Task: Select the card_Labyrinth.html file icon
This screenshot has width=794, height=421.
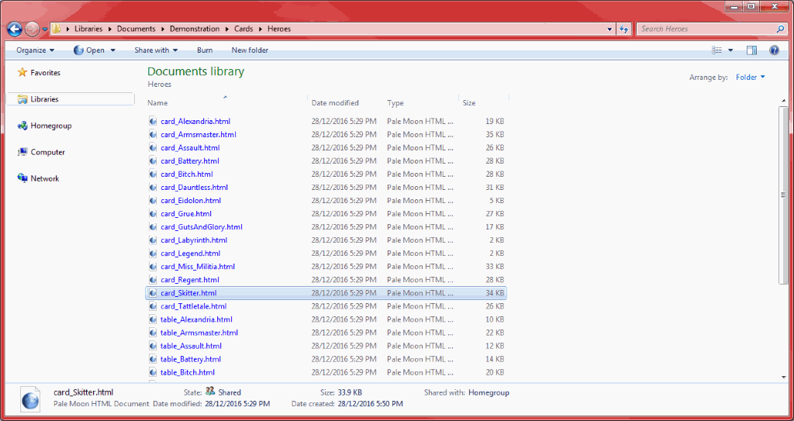Action: coord(153,240)
